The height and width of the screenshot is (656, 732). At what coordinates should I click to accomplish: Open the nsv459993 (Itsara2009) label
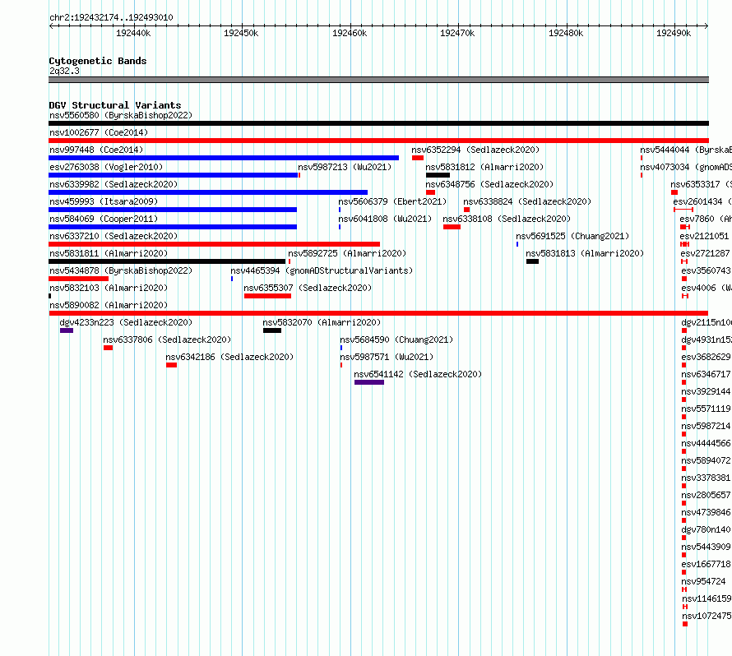(x=104, y=201)
